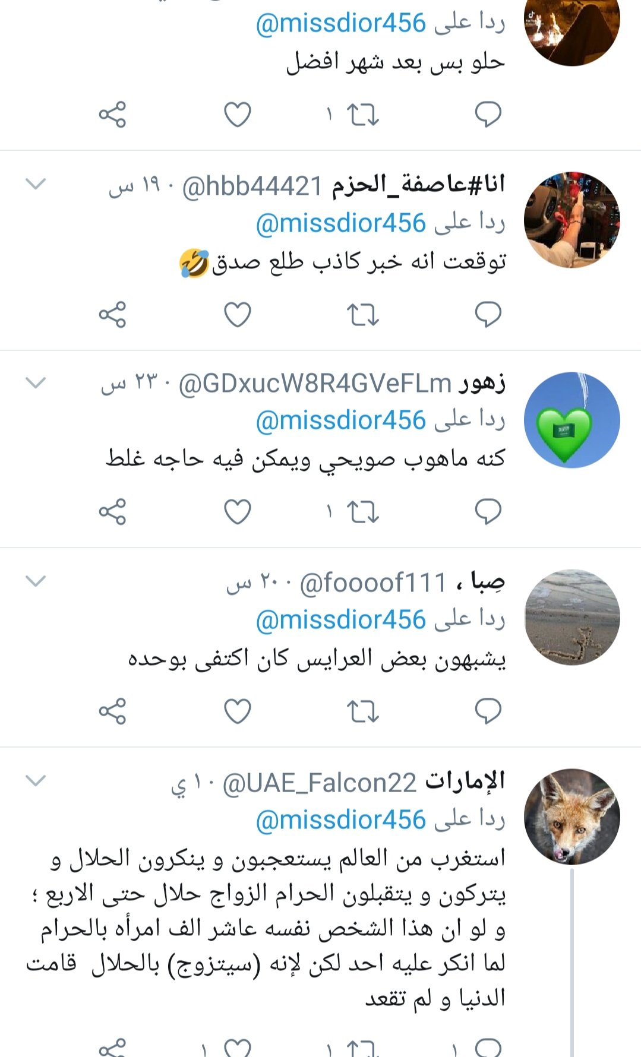
Task: Reply to صِبا's tweet
Action: (488, 711)
